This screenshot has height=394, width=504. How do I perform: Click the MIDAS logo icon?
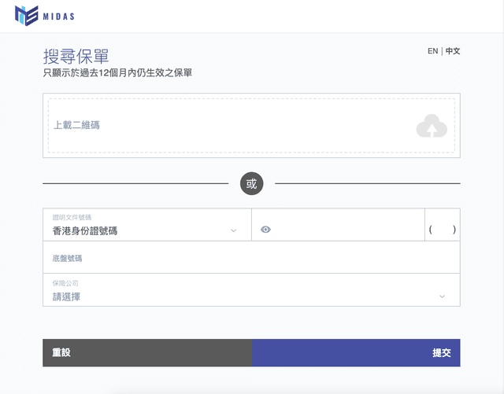tap(26, 16)
